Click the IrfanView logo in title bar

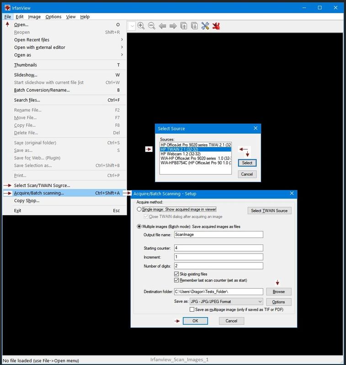[x=7, y=8]
